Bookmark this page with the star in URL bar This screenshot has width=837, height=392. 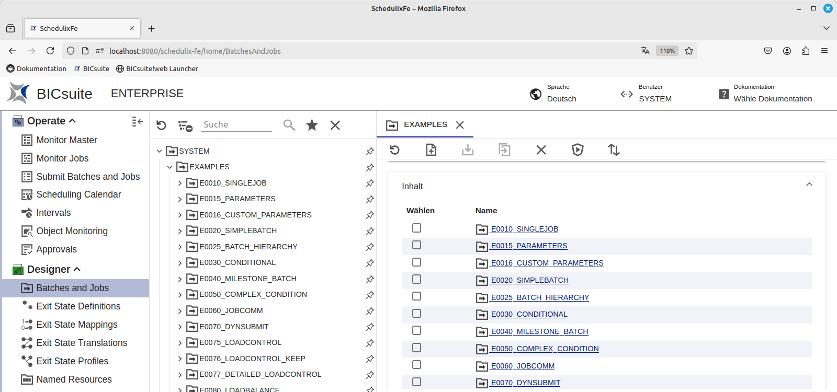click(x=689, y=51)
